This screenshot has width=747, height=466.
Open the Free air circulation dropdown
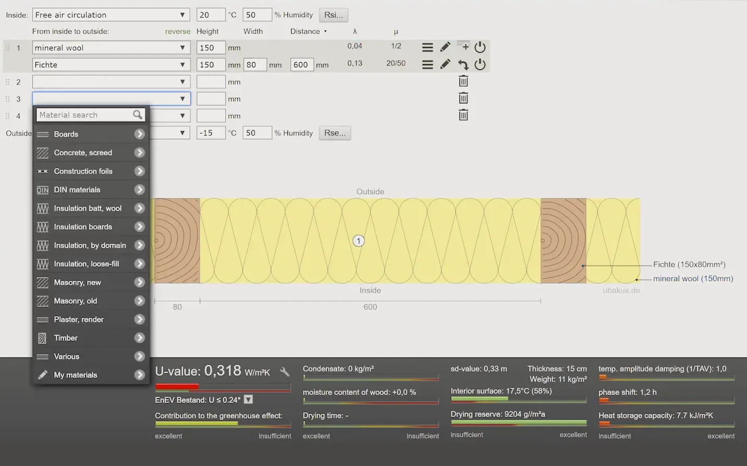pos(111,15)
